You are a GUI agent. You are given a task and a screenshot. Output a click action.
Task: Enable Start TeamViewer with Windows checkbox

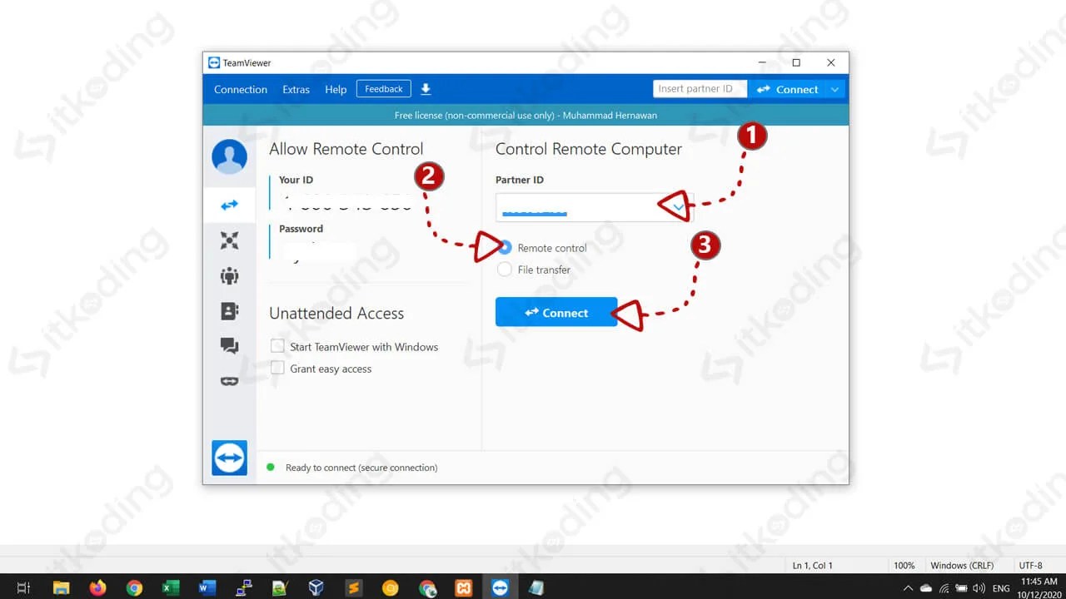click(277, 346)
